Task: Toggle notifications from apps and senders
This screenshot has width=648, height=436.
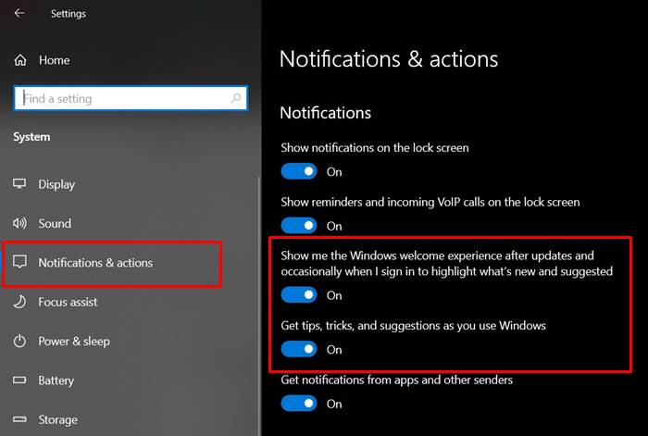Action: 299,404
